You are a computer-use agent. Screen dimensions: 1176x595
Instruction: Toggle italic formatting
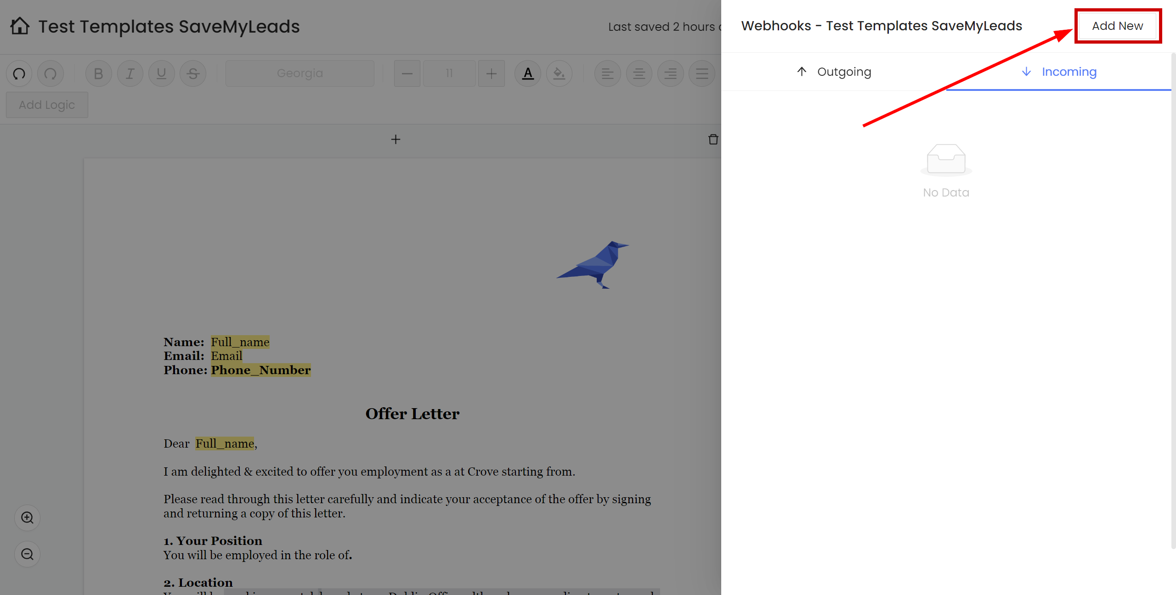pos(130,73)
